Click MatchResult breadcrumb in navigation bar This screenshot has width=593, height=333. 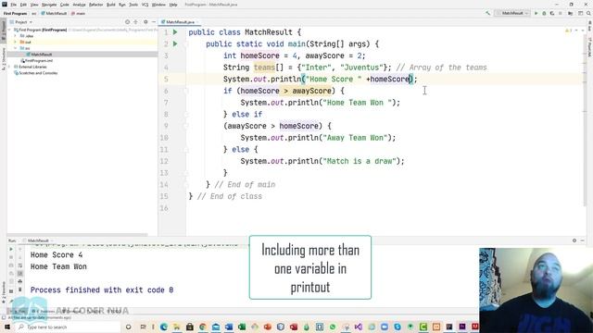tap(54, 13)
